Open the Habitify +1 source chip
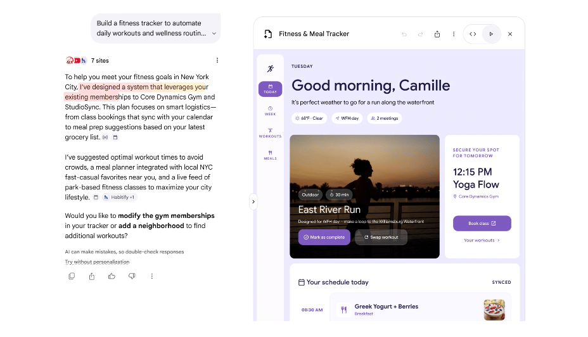 point(120,197)
